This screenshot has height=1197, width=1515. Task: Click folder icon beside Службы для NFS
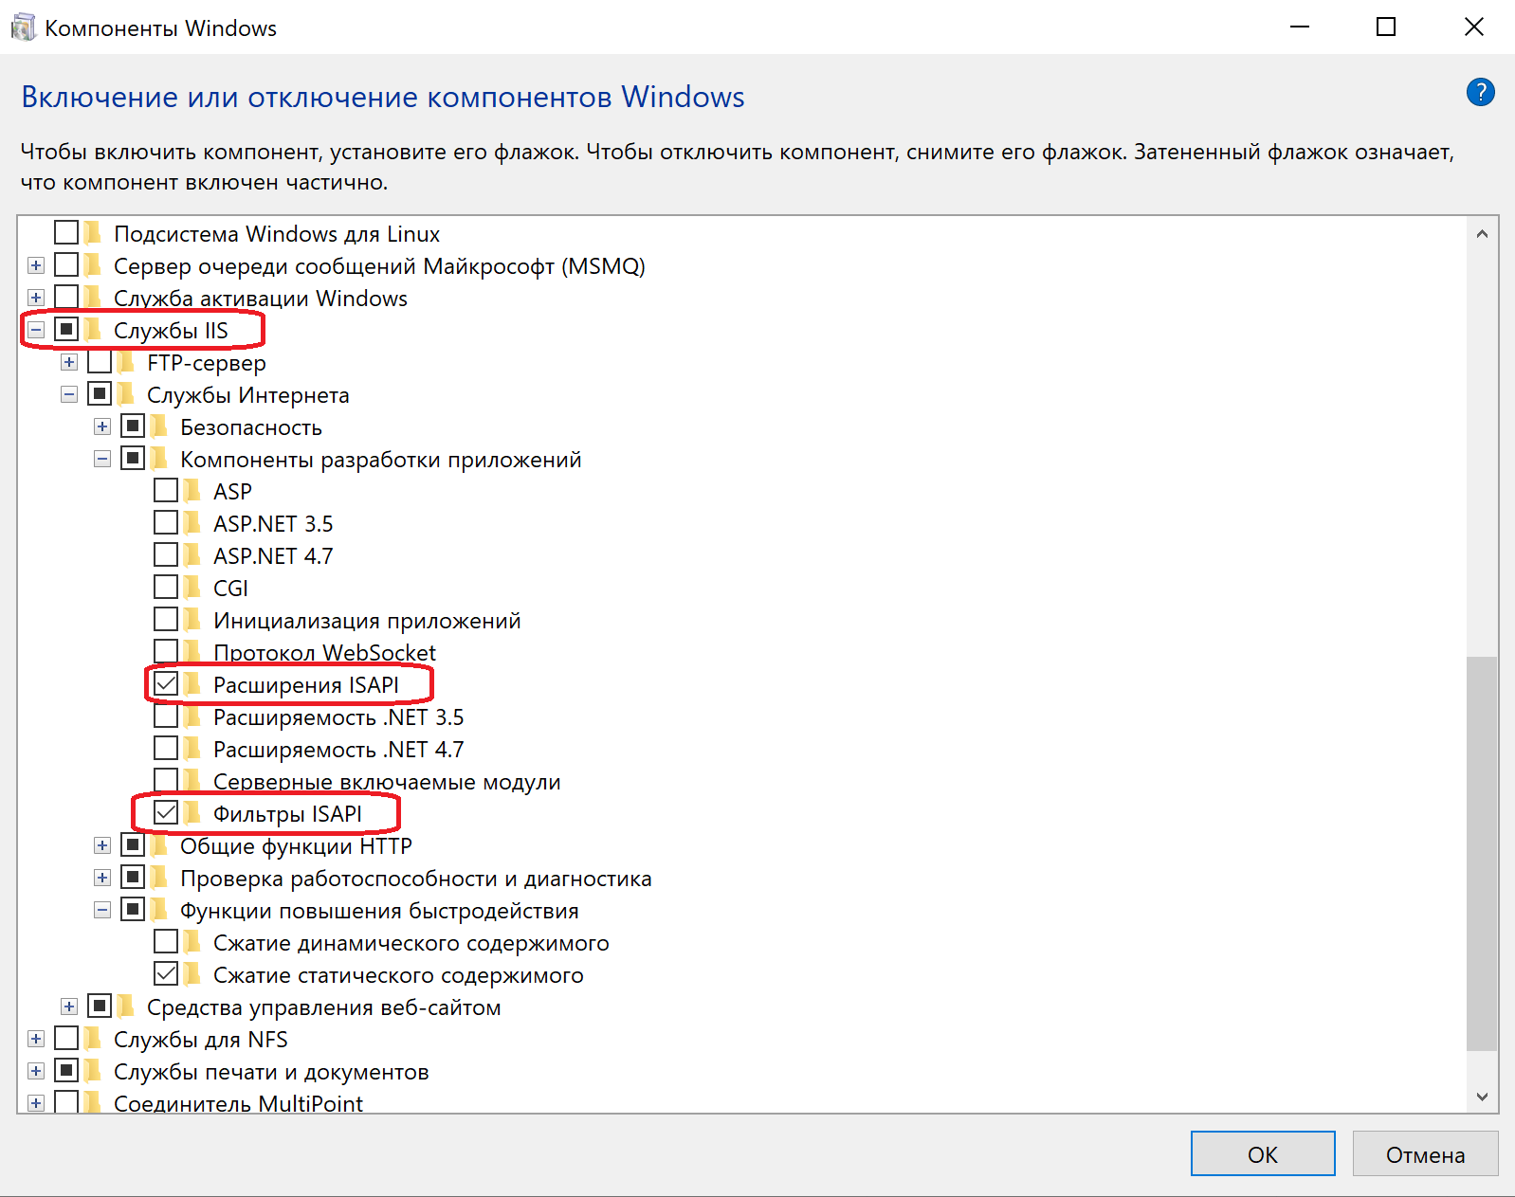pyautogui.click(x=92, y=1040)
